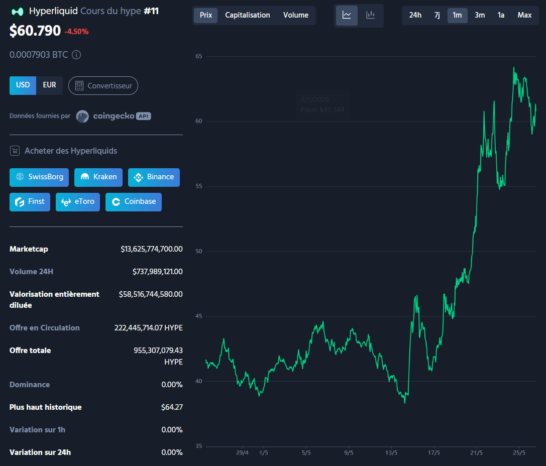Click the SwissBorg logo icon
This screenshot has width=546, height=466.
pyautogui.click(x=20, y=177)
